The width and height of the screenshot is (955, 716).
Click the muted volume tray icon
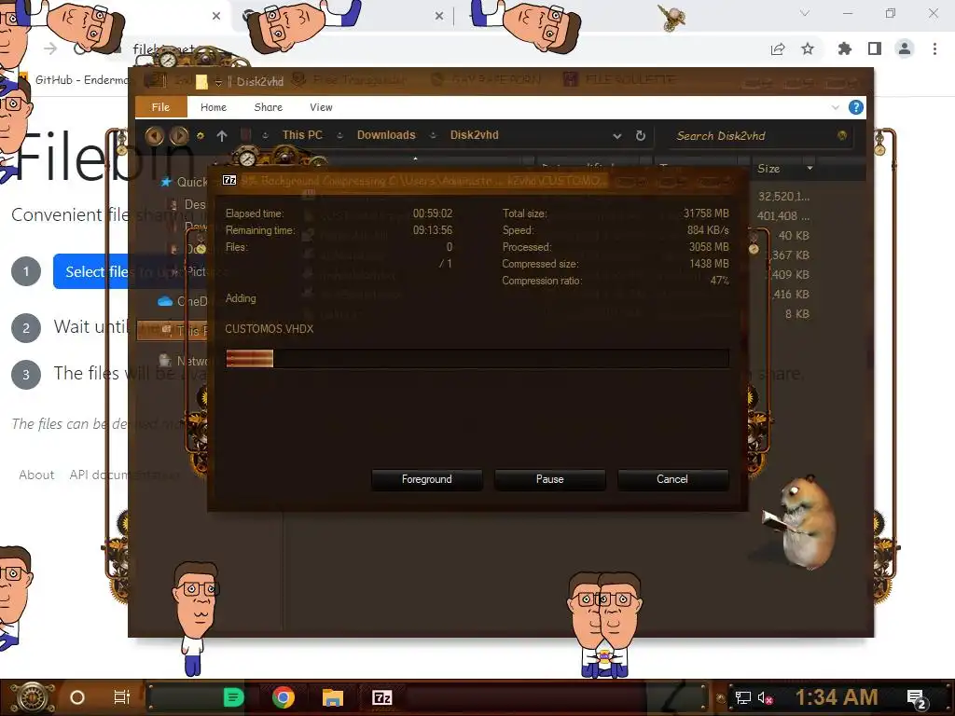(x=765, y=697)
